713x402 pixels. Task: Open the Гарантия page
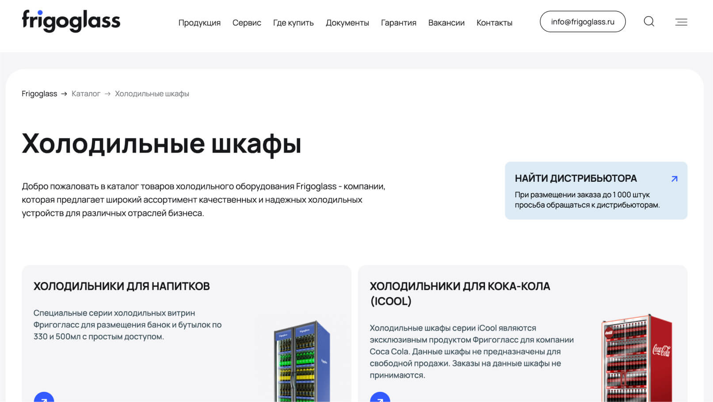pos(399,23)
